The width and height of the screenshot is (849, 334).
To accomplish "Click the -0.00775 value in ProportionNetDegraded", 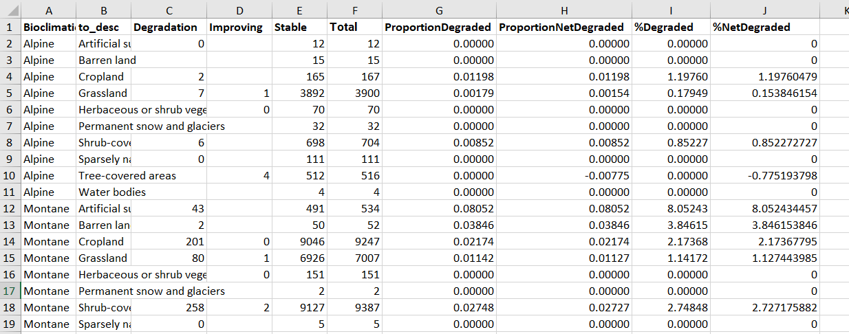I will pyautogui.click(x=564, y=175).
